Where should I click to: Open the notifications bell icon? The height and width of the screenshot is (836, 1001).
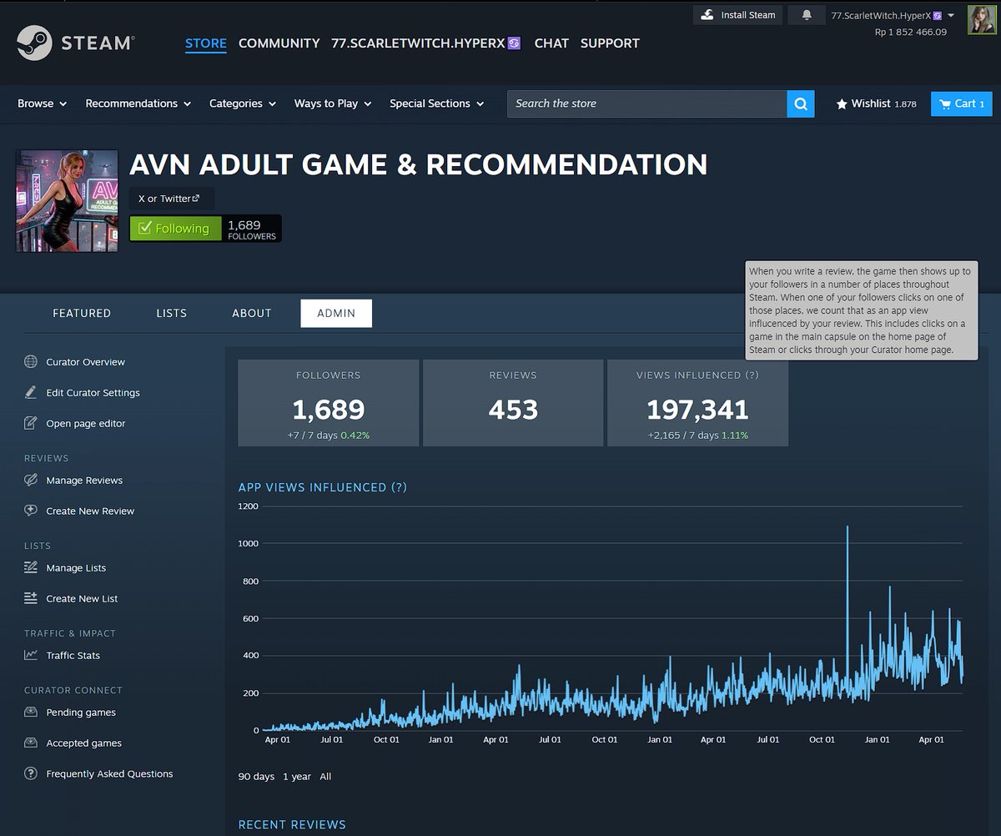coord(807,15)
